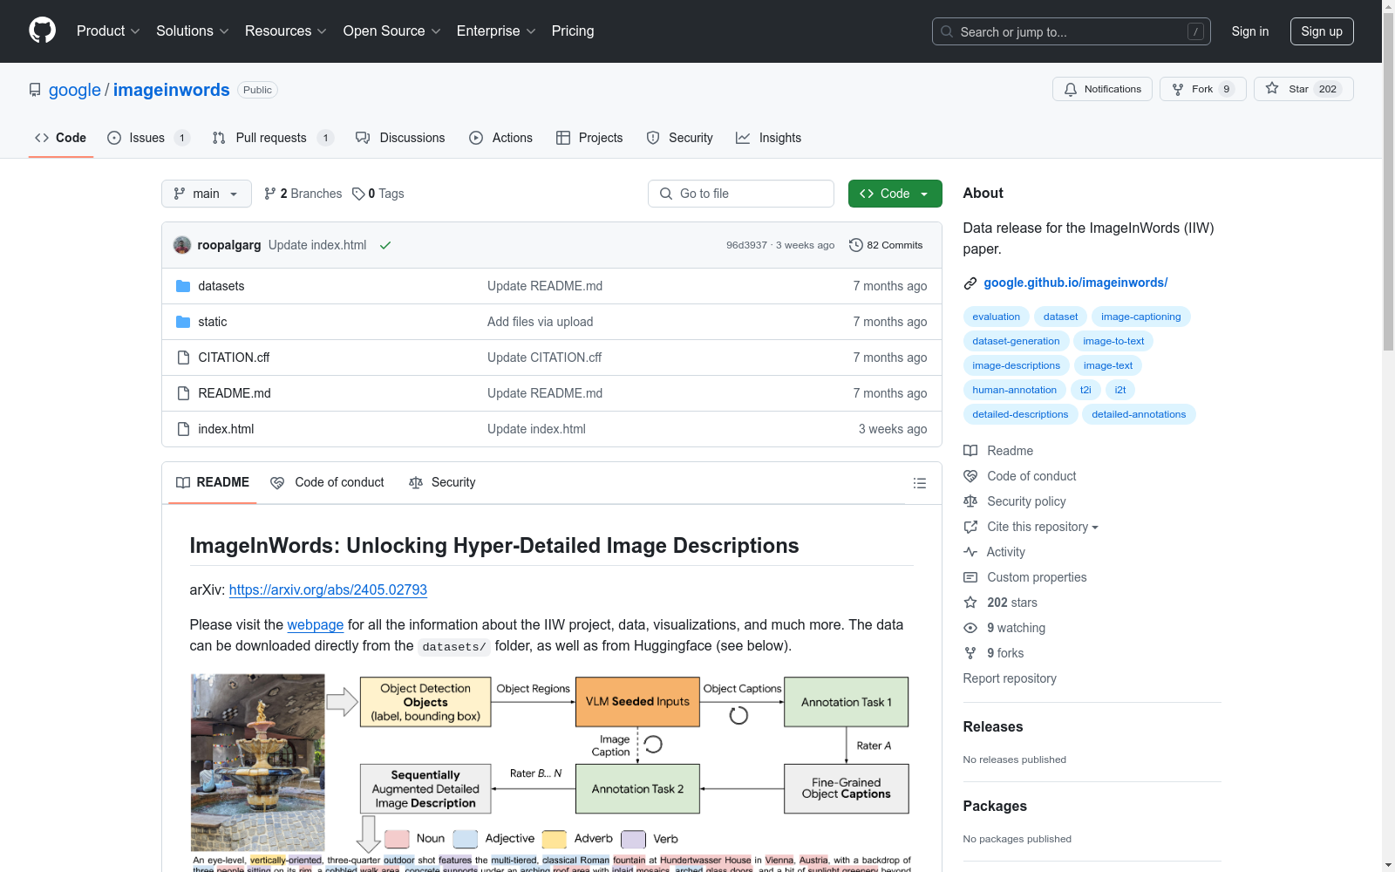Viewport: 1395px width, 872px height.
Task: Open Custom properties in sidebar
Action: coord(1025,577)
